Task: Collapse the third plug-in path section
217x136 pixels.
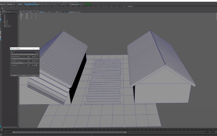Action: [11, 63]
